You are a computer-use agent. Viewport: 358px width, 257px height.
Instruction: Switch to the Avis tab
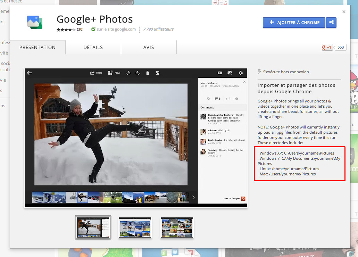pos(149,47)
